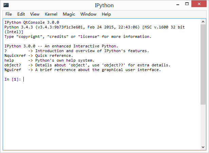Image resolution: width=209 pixels, height=153 pixels.
Task: Click the %guiref text in the banner
Action: (x=13, y=70)
